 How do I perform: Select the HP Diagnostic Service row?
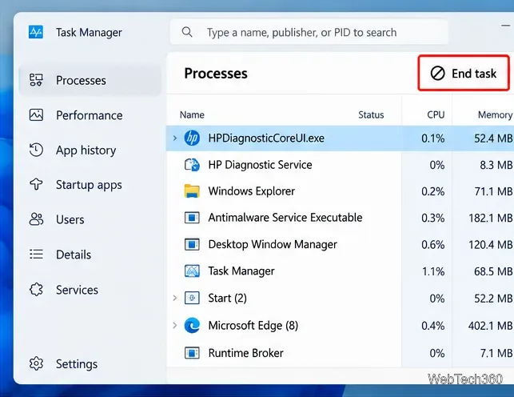tap(340, 165)
